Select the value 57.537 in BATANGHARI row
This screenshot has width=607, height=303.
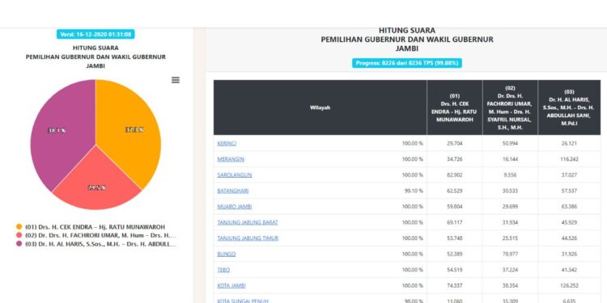coord(569,191)
